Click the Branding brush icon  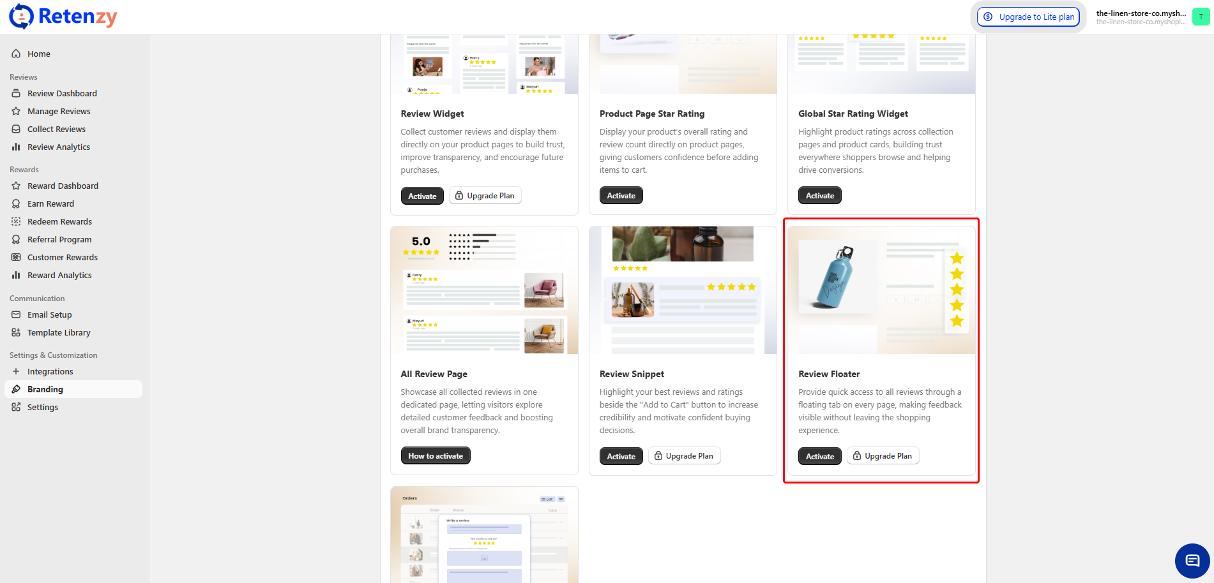tap(16, 389)
